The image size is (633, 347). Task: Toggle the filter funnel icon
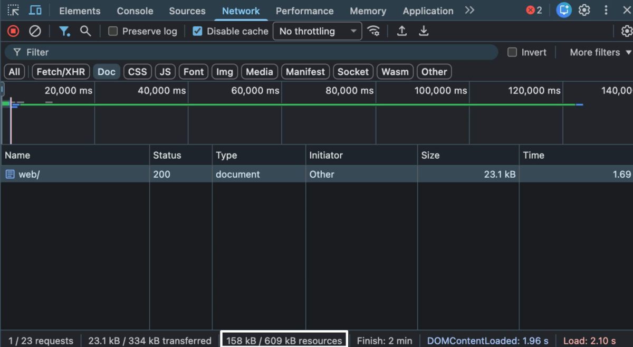pos(64,31)
